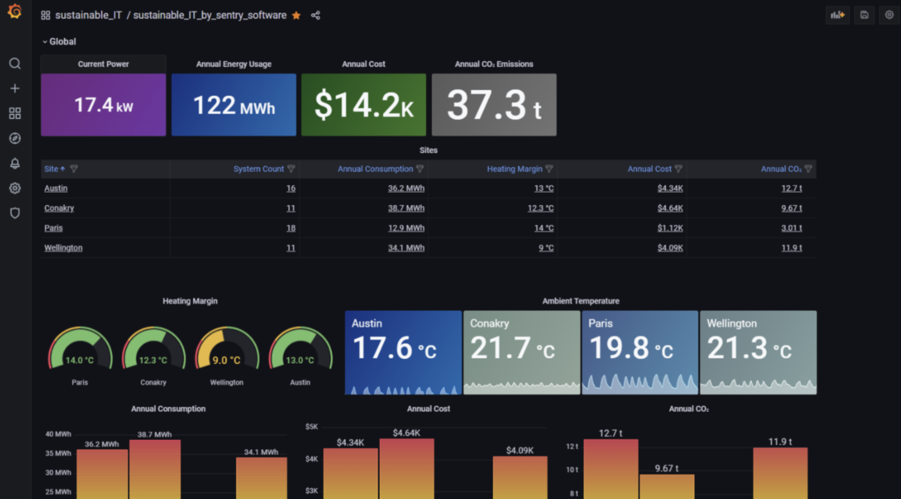Screen dimensions: 901x499
Task: Open dashboard settings via the gear icon
Action: 891,14
